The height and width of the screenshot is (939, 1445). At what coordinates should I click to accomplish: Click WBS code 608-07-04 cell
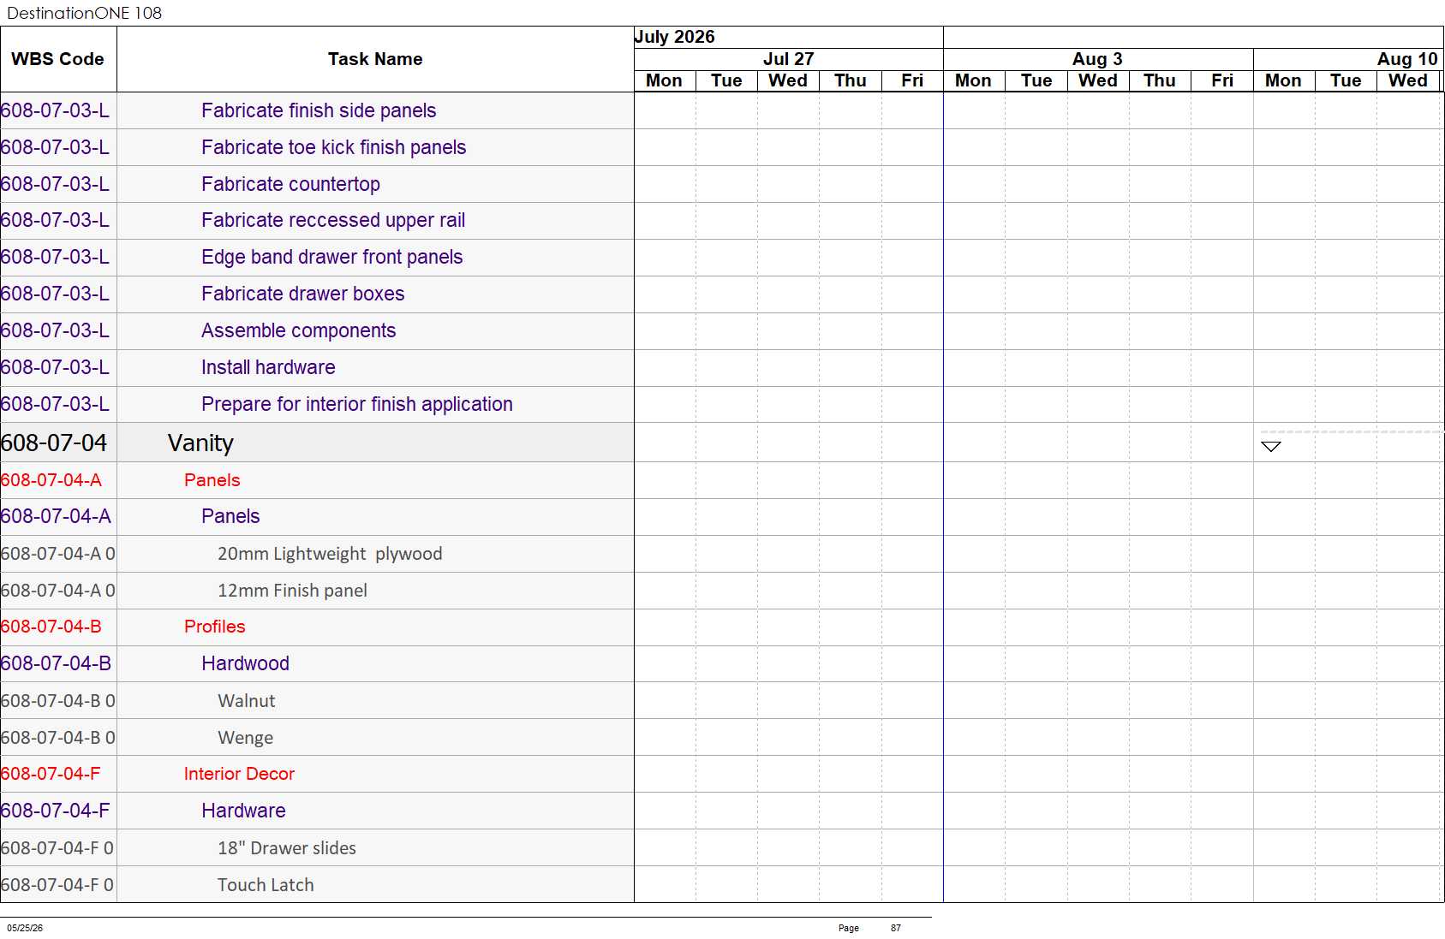[x=58, y=443]
